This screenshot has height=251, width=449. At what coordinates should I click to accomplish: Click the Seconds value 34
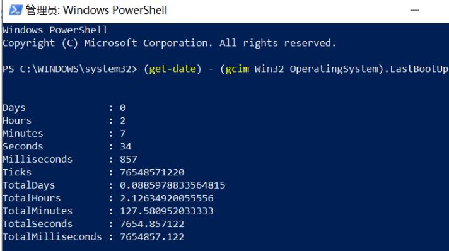pyautogui.click(x=125, y=146)
